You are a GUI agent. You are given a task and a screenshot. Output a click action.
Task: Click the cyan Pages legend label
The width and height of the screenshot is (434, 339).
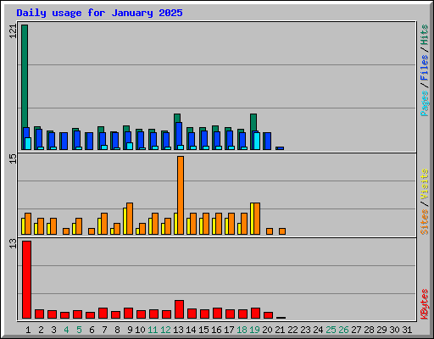tap(425, 103)
